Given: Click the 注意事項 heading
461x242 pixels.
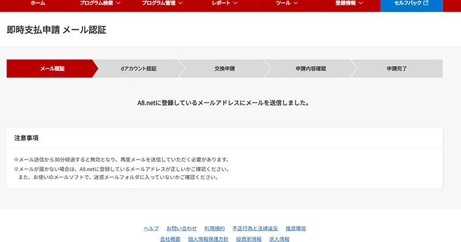Looking at the screenshot, I should [x=27, y=138].
